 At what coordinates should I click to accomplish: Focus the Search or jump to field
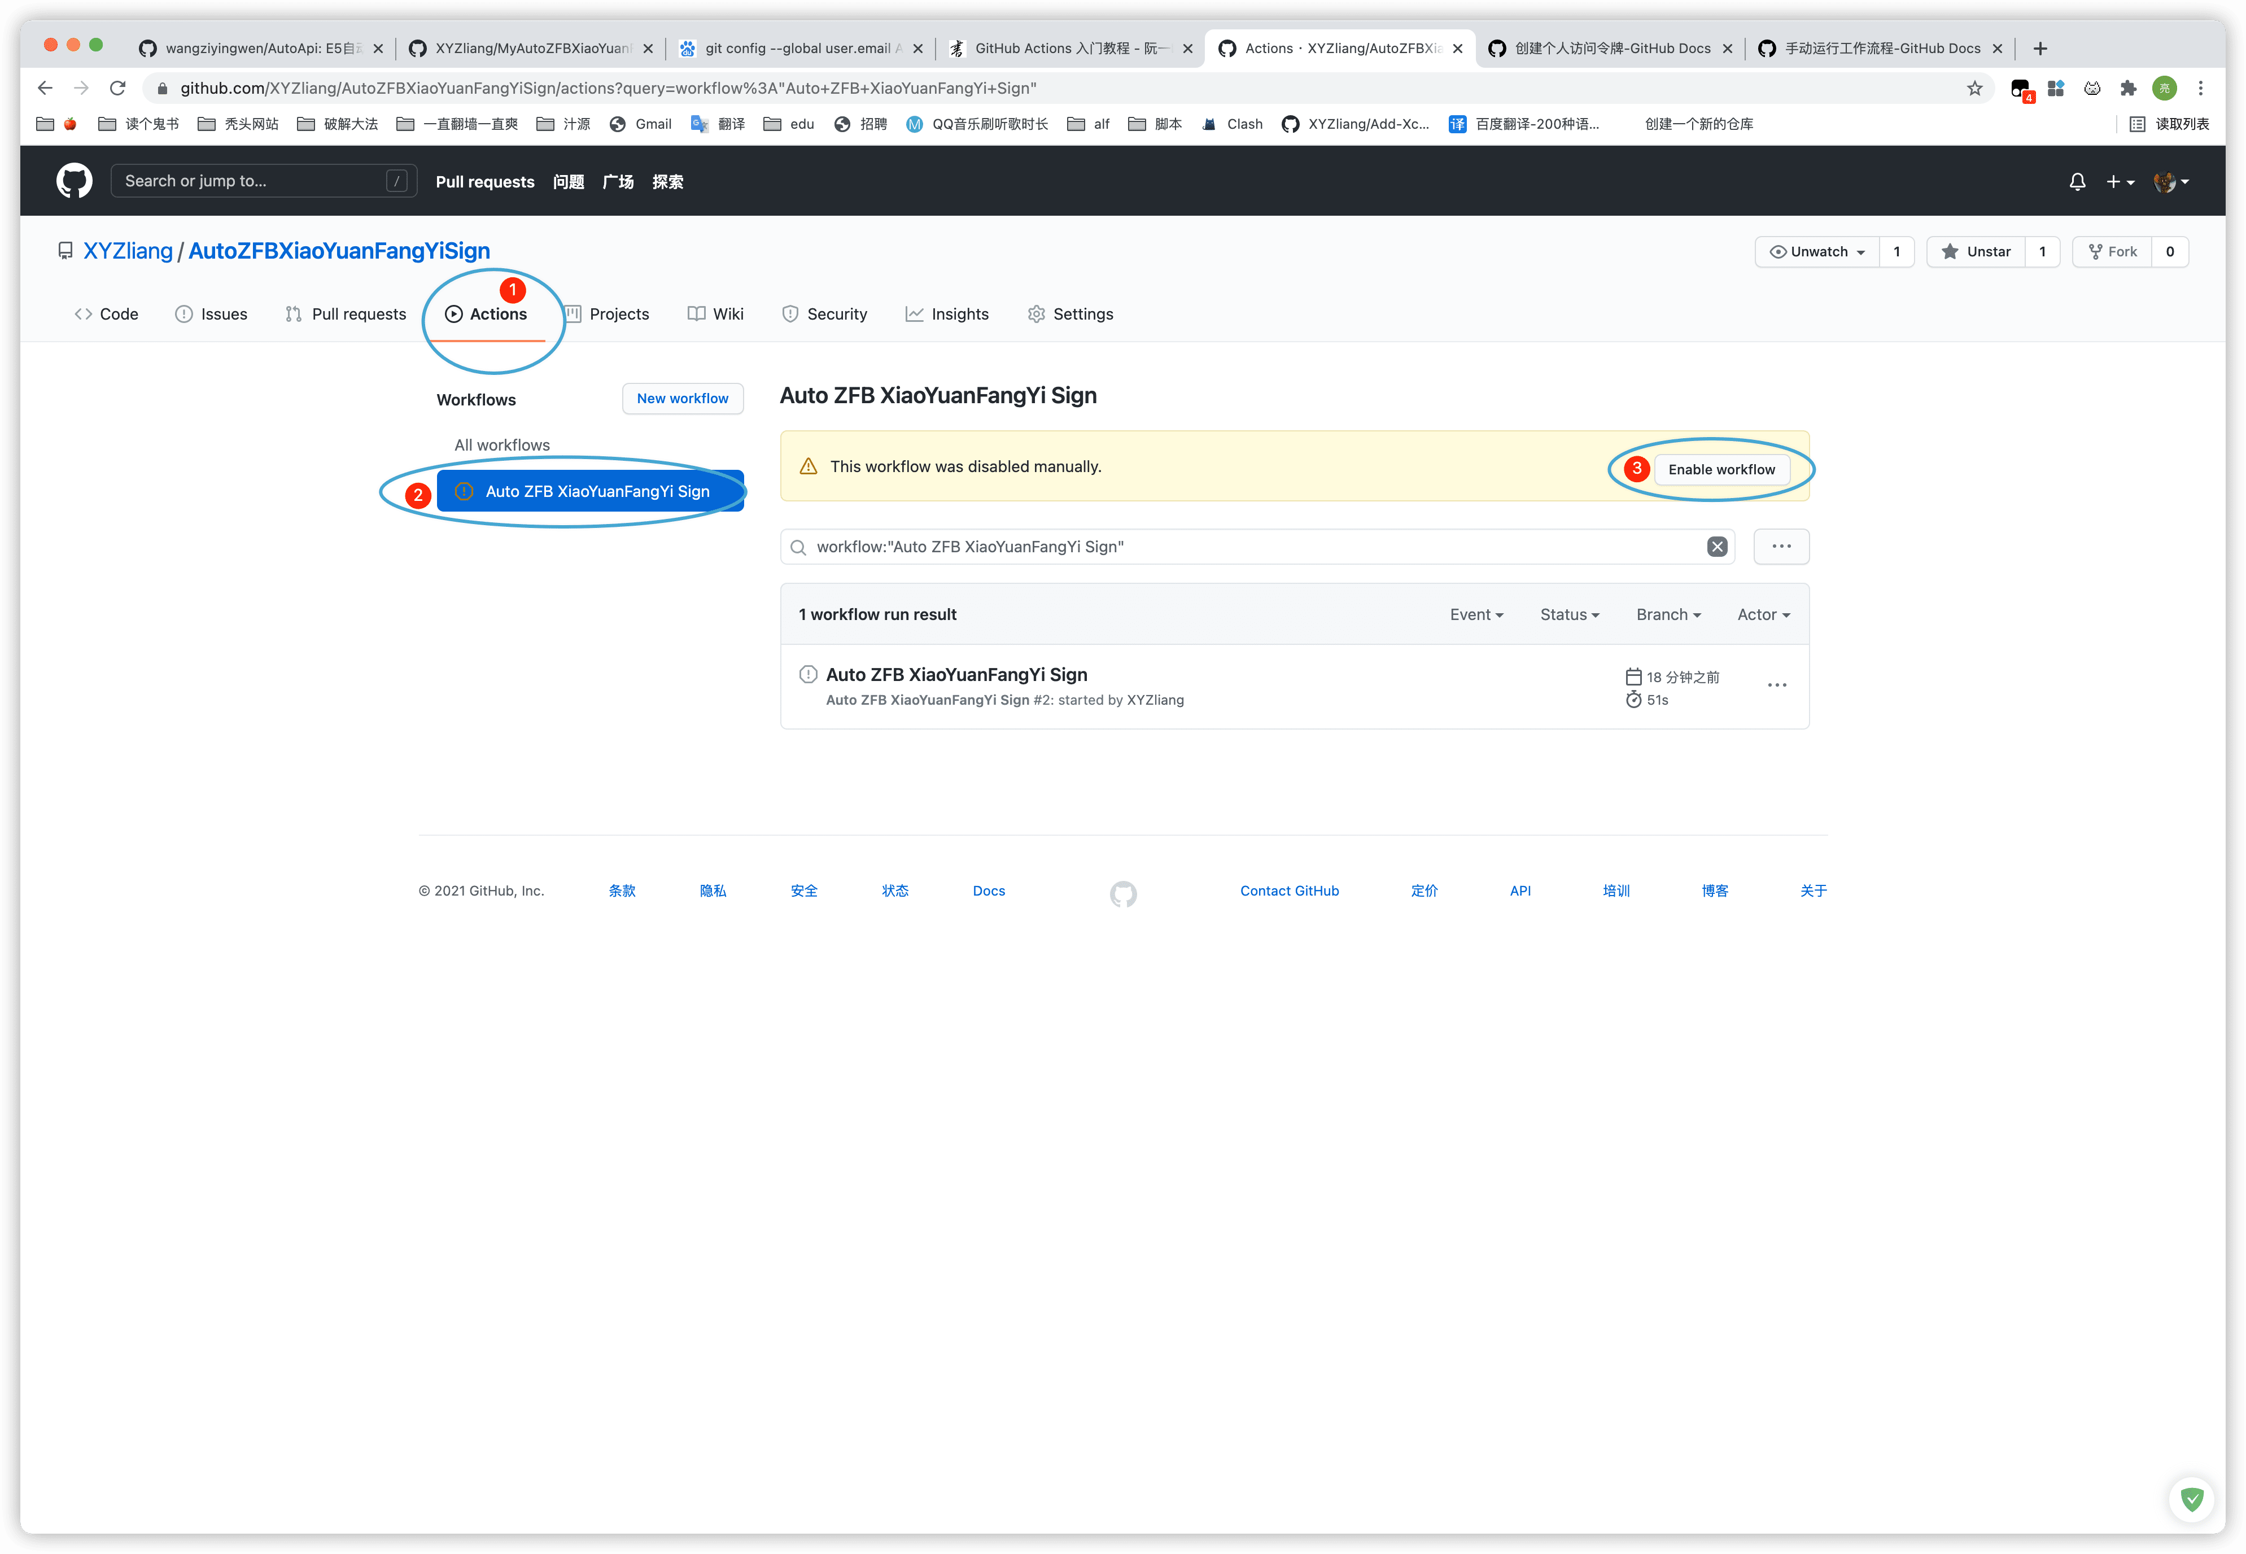(x=253, y=181)
